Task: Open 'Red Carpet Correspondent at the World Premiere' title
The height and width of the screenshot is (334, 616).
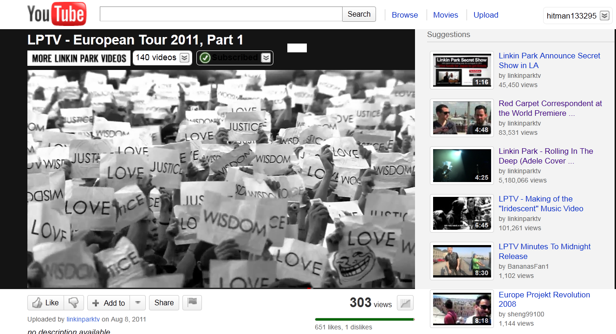Action: [x=551, y=108]
